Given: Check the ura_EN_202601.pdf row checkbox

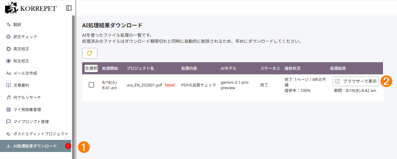Looking at the screenshot, I should [x=91, y=85].
